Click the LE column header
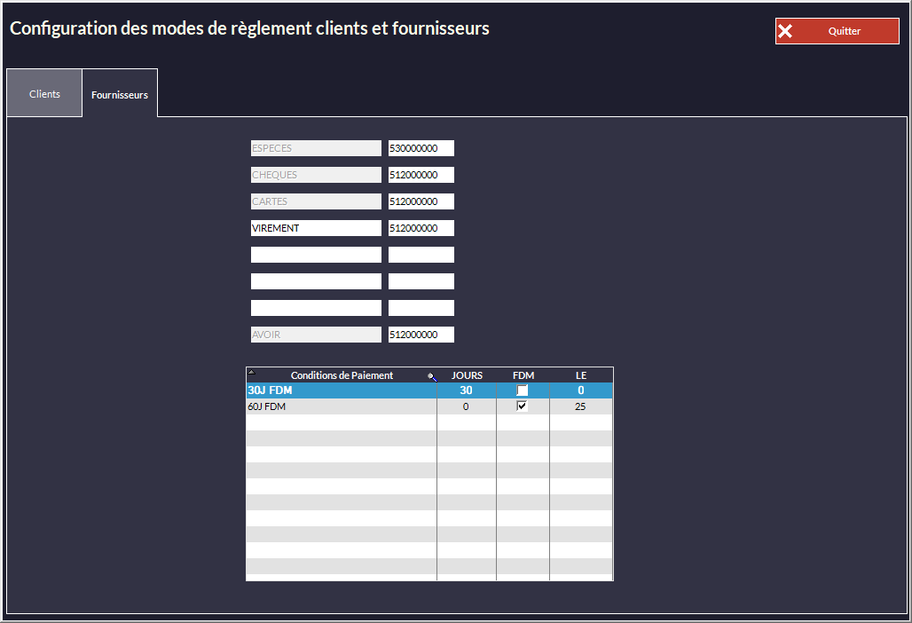 point(581,375)
